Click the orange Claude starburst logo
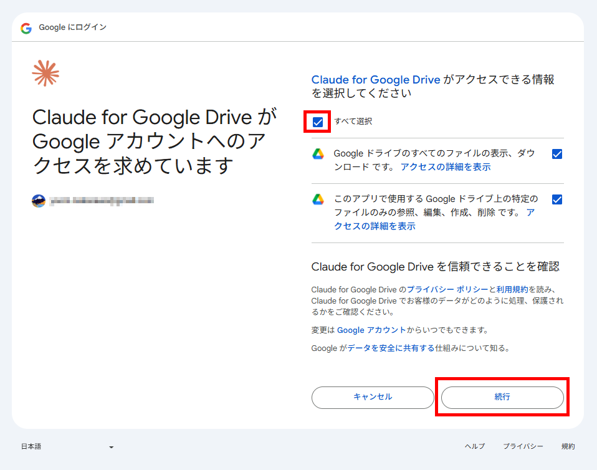 [45, 73]
